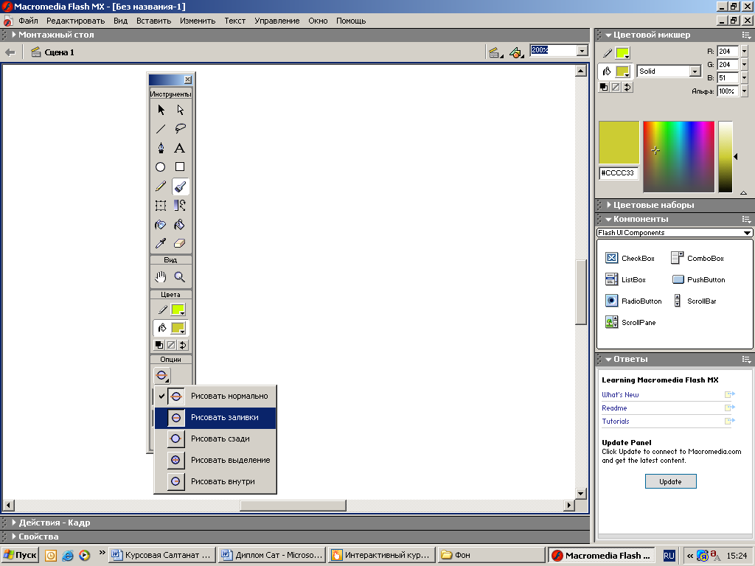Click the #CCCC33 hex color field

click(x=619, y=173)
